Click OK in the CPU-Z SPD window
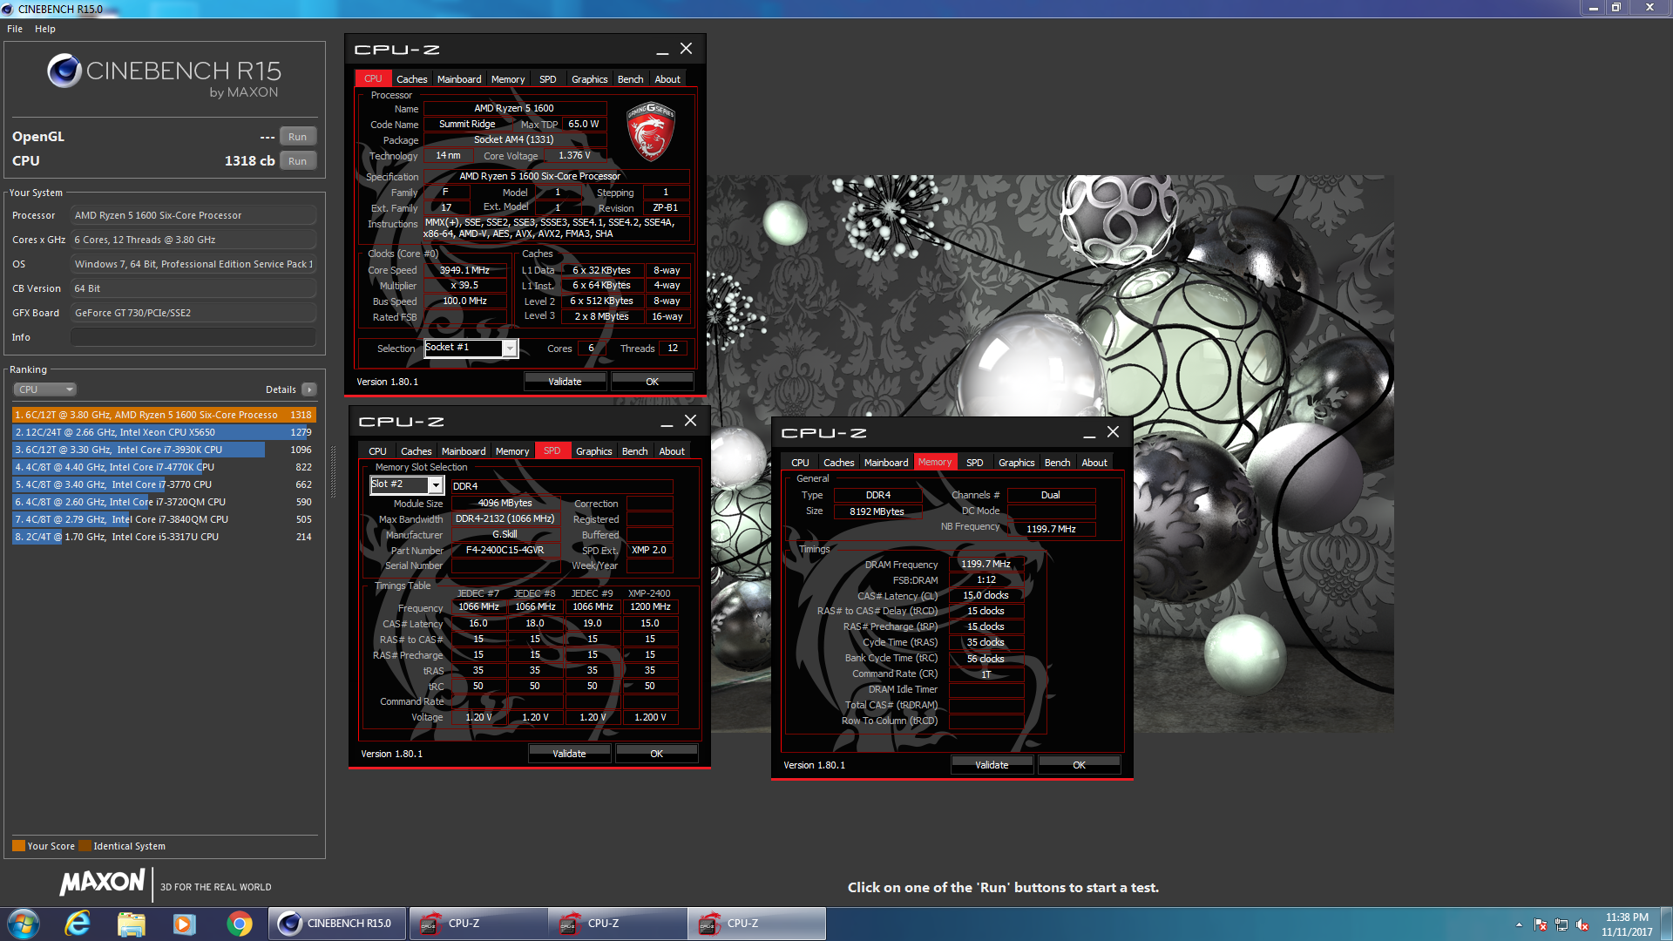 click(656, 754)
